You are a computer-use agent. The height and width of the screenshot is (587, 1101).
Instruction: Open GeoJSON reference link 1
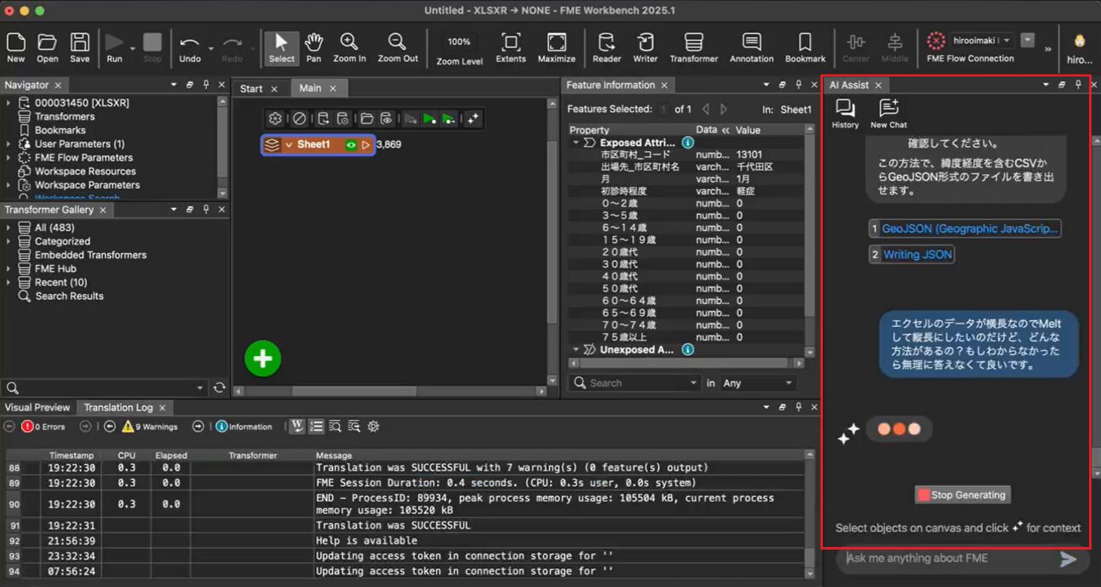[x=965, y=229]
